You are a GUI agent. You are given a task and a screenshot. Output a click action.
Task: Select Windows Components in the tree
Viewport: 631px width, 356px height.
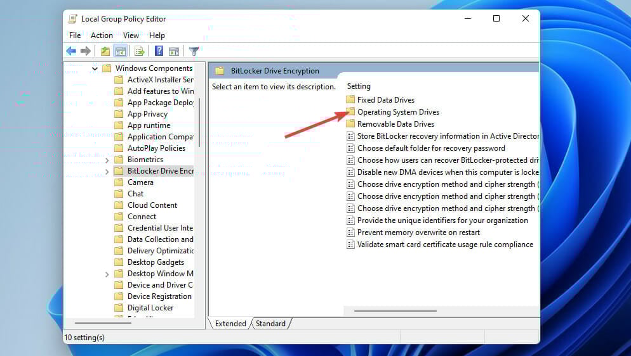[154, 68]
